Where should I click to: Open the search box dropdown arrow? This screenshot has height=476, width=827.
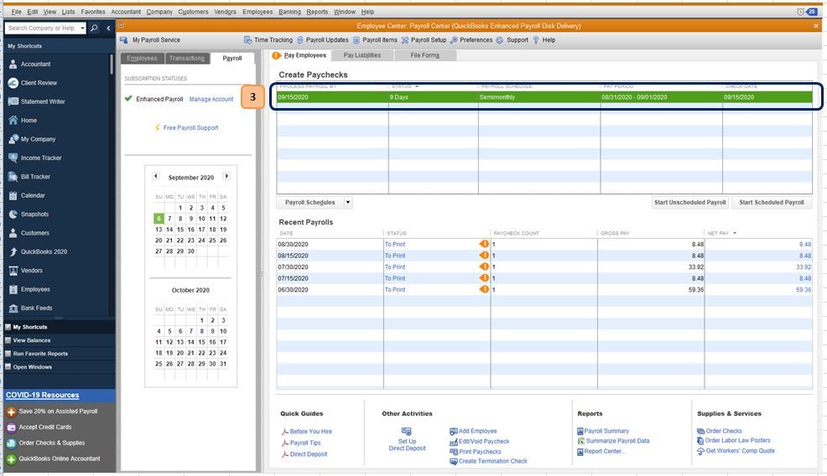pos(82,28)
